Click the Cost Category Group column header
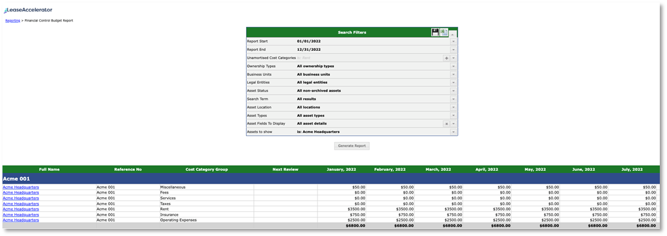Screen dimensions: 667x236 pos(207,170)
